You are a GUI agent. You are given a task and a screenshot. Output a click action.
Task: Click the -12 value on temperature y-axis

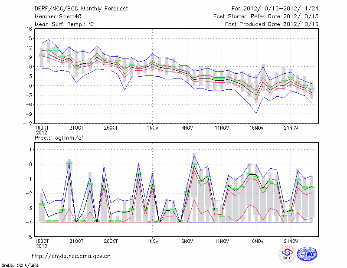click(27, 123)
